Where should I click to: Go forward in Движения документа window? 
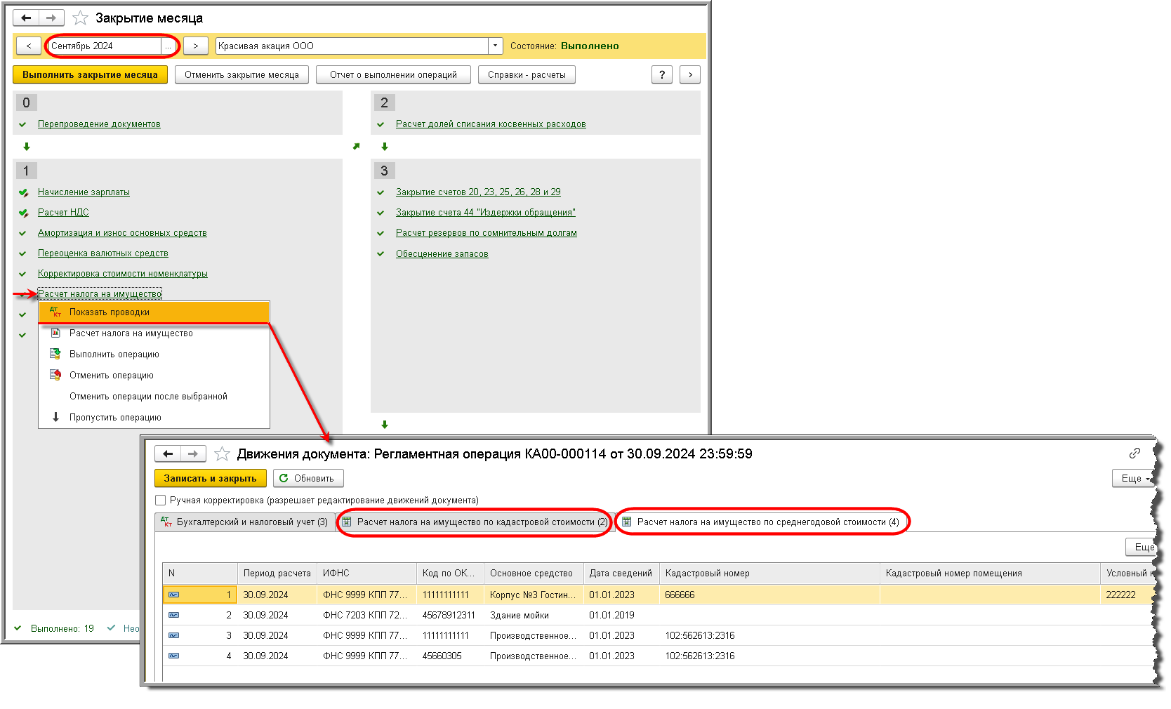(x=193, y=453)
